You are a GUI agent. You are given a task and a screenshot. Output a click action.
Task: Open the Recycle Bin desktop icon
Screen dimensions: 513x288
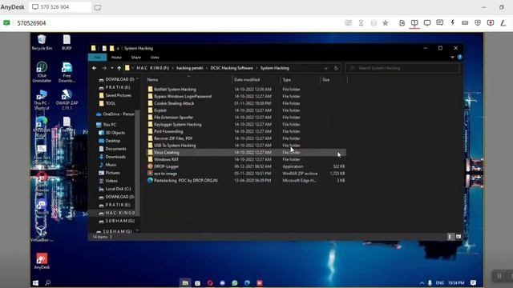pyautogui.click(x=42, y=42)
